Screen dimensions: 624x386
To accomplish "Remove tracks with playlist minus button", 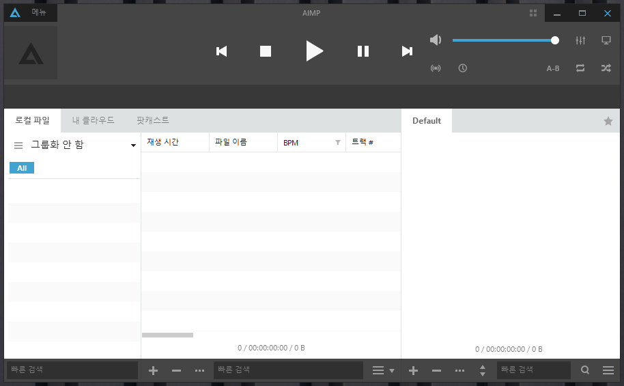I will tap(436, 370).
